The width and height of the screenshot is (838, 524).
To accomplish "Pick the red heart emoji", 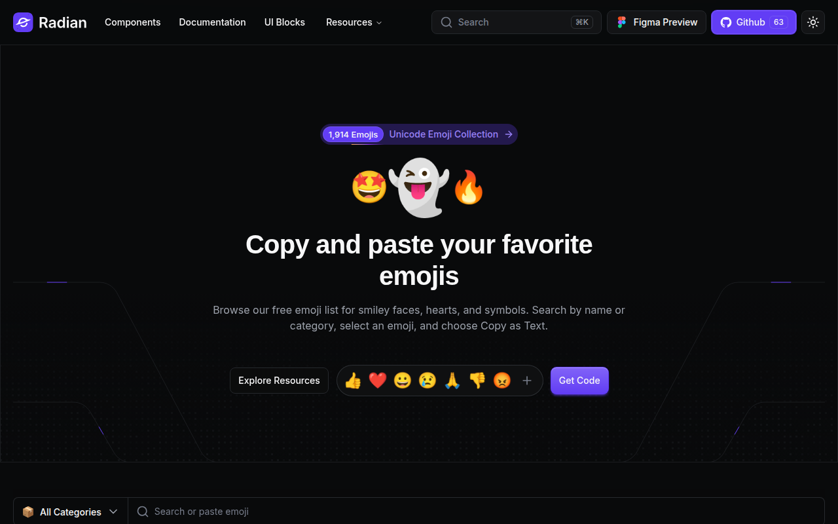I will (378, 381).
